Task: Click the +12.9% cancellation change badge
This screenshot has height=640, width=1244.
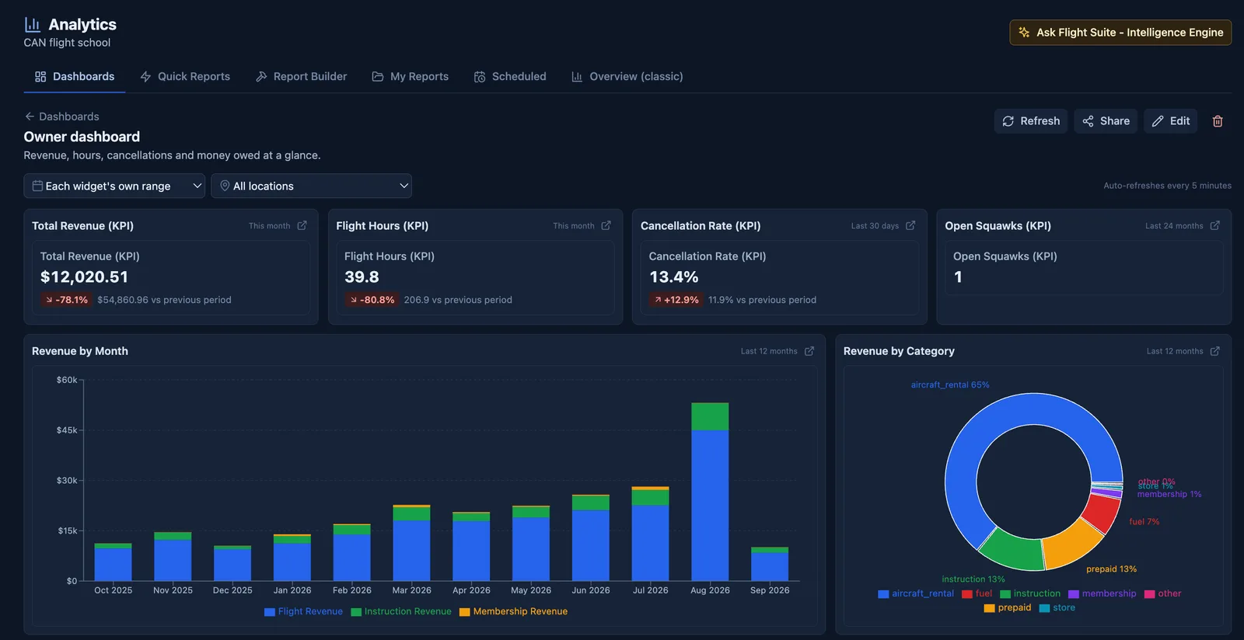Action: 676,300
